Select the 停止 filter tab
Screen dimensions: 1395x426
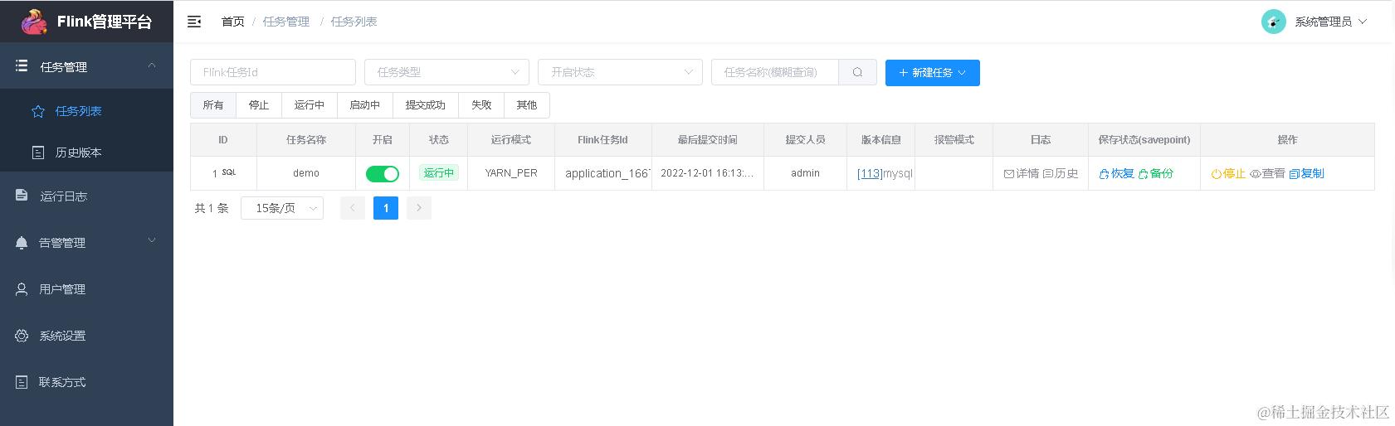(x=259, y=105)
